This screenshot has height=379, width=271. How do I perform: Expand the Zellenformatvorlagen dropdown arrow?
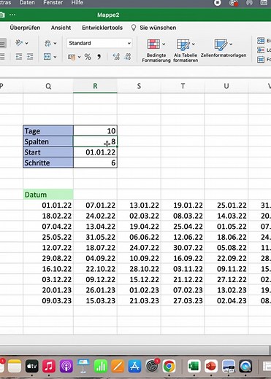231,44
